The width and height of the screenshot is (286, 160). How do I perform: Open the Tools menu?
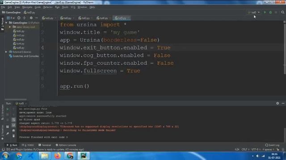tap(65, 7)
